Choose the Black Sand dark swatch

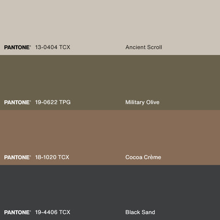click(110, 192)
